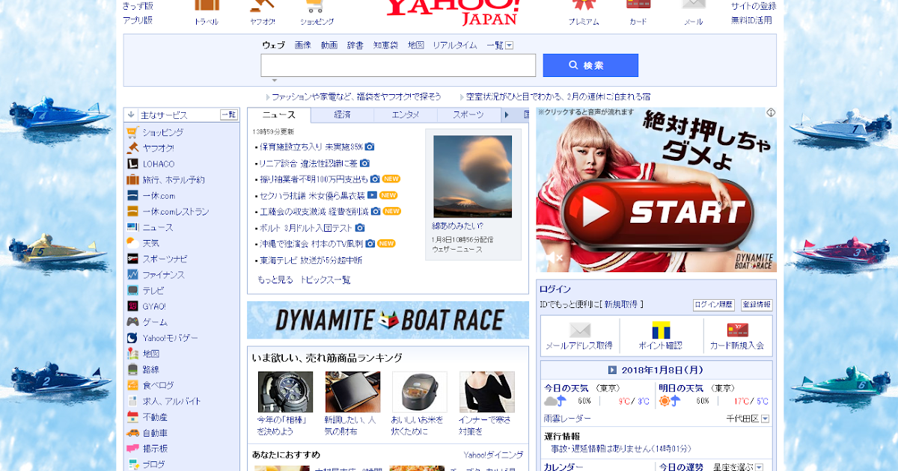Click the ヤフオク! gavel icon in services list

tap(132, 148)
